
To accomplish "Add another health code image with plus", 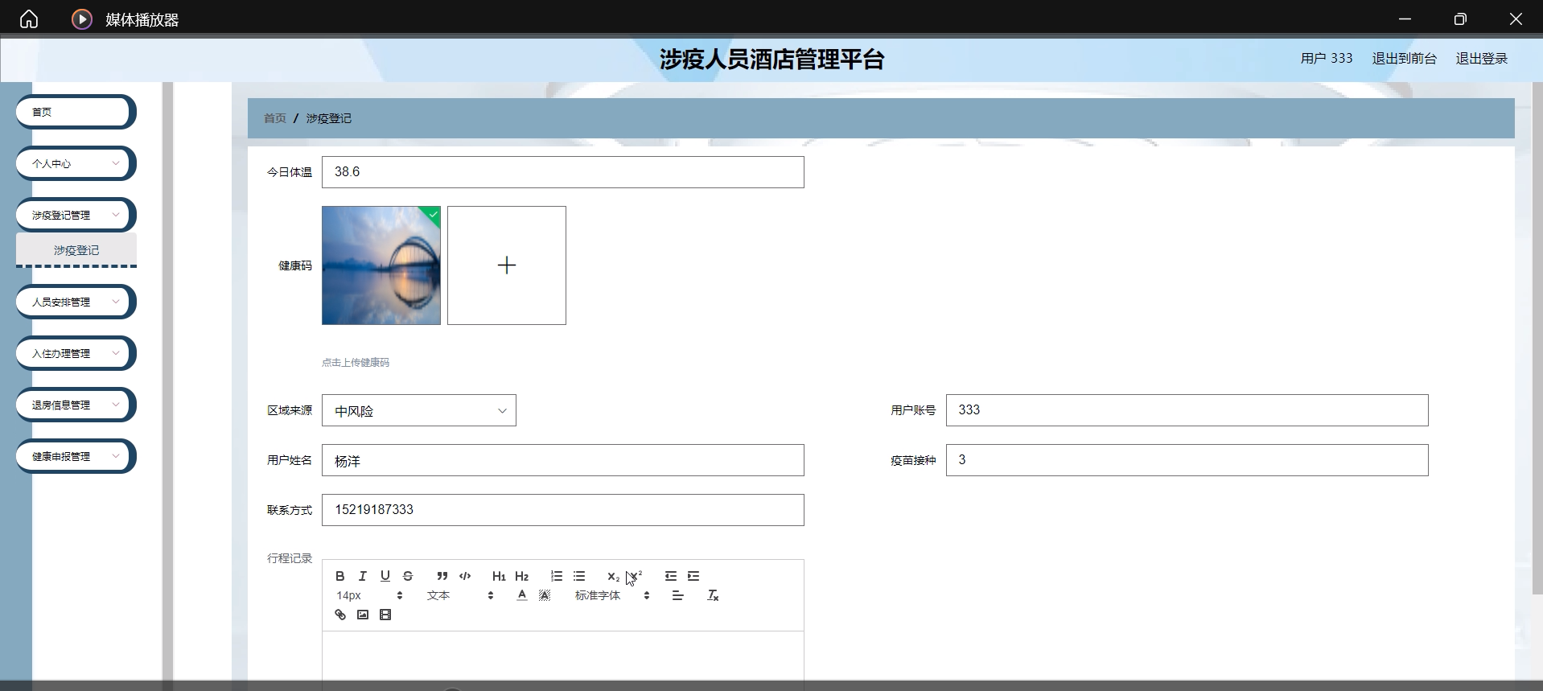I will click(507, 265).
